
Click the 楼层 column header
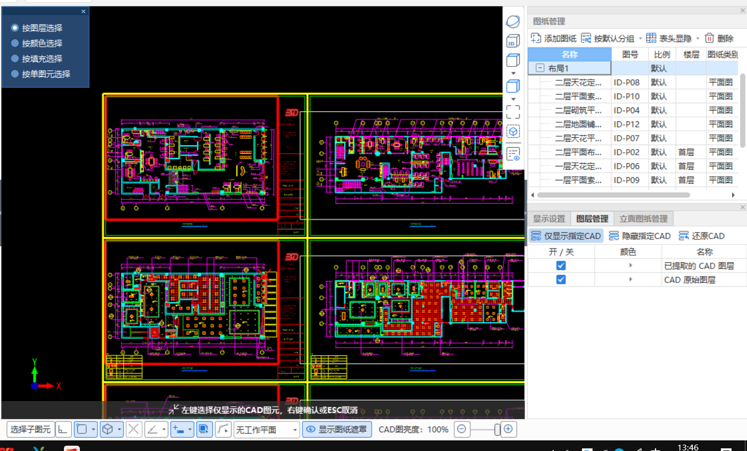click(691, 54)
